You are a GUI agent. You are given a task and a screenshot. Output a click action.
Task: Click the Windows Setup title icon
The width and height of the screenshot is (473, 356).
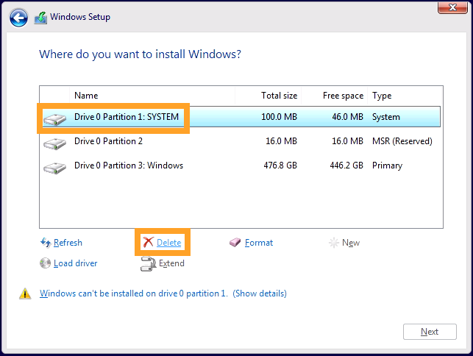tap(40, 17)
